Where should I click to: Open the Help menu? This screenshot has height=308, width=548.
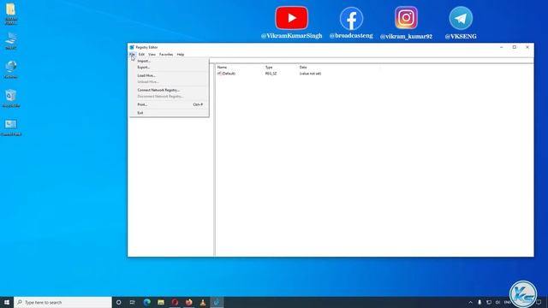(181, 55)
